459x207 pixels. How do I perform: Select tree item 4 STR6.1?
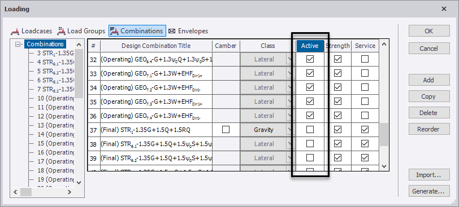(55, 62)
